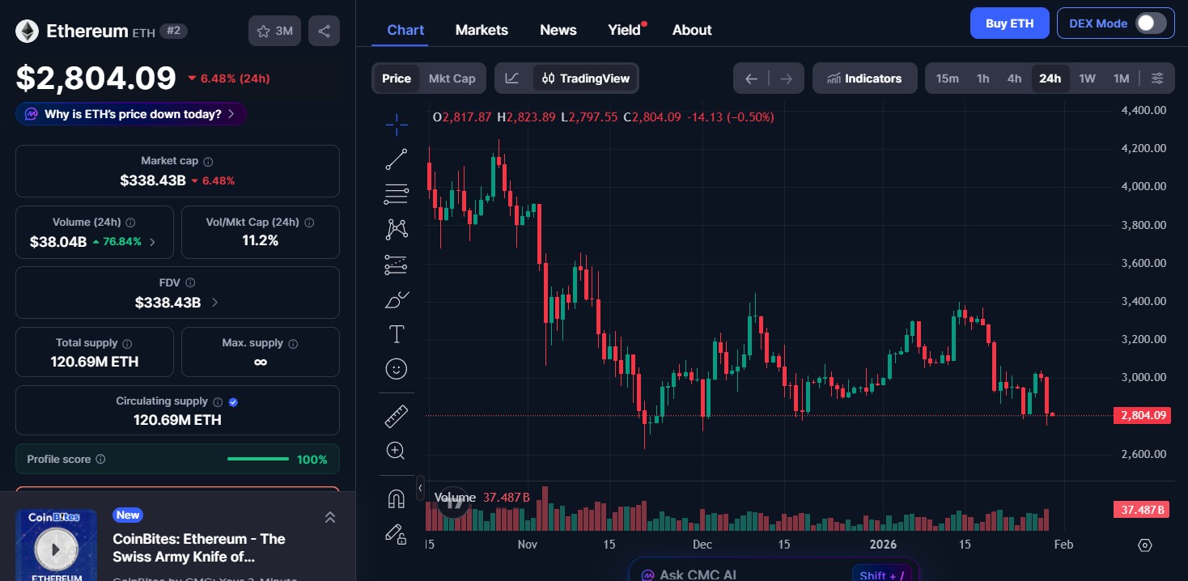Open the emoji sticker tool
The image size is (1188, 581).
point(396,369)
